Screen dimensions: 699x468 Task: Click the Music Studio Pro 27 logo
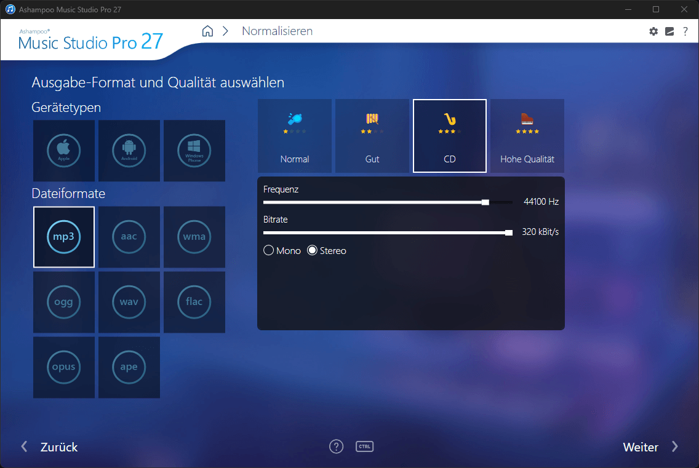pyautogui.click(x=91, y=40)
